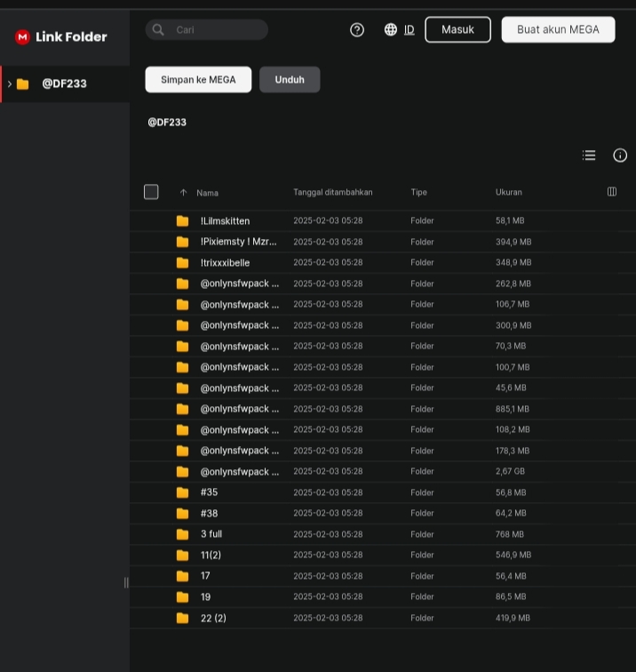Sort by Tipe column
Image resolution: width=636 pixels, height=672 pixels.
point(419,192)
